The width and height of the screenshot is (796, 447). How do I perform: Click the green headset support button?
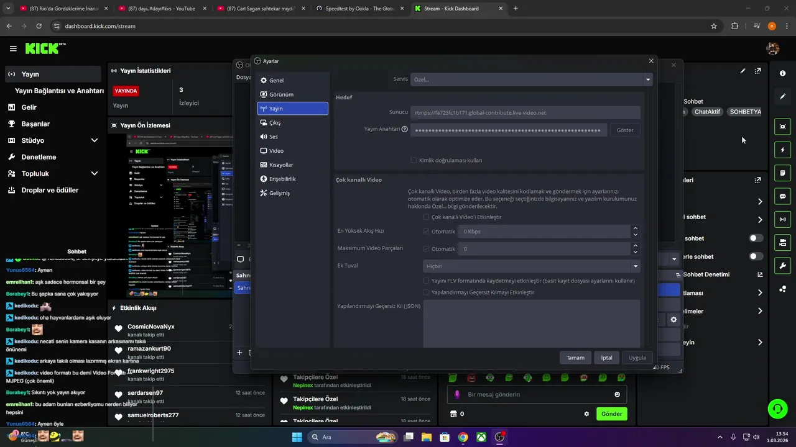[x=777, y=409]
